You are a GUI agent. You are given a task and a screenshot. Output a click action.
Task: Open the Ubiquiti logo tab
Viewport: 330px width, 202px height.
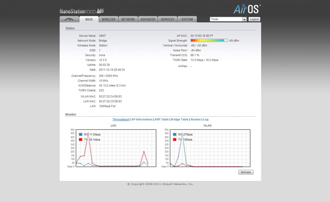pos(69,19)
